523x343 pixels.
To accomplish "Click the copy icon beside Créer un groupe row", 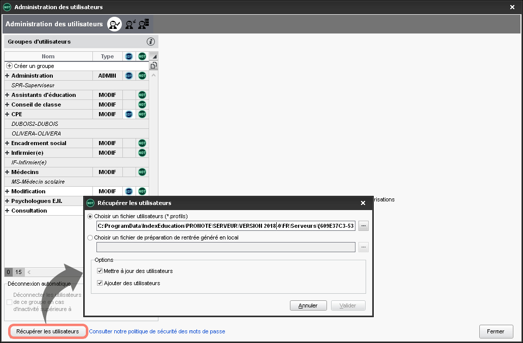I will pos(153,65).
